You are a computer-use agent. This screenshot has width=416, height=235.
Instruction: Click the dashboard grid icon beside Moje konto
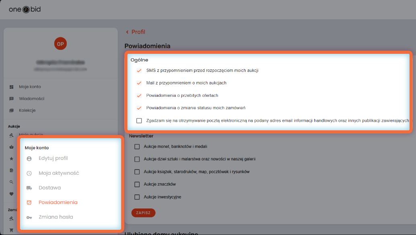11,87
